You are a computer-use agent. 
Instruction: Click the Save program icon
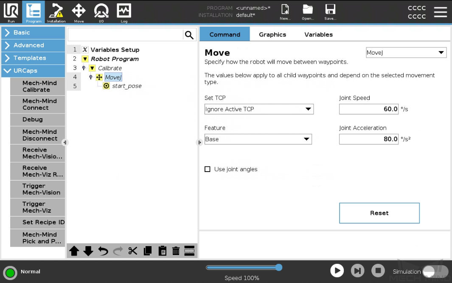coord(330,12)
